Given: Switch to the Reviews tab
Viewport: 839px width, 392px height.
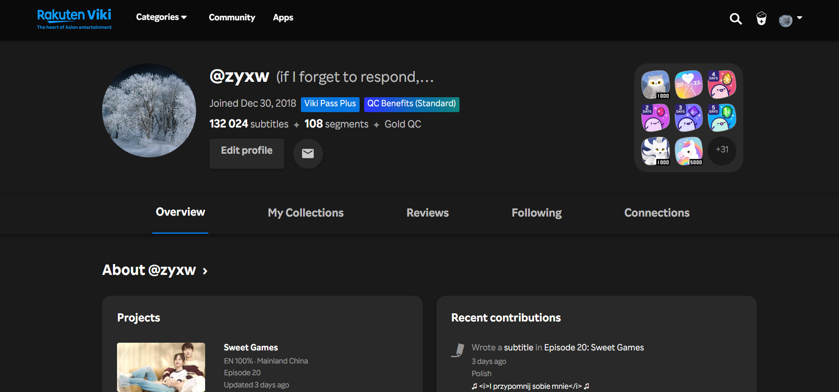Looking at the screenshot, I should click(x=427, y=213).
